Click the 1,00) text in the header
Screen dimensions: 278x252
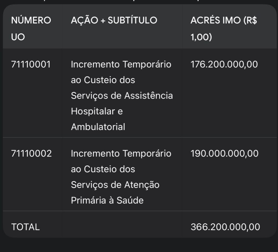tap(201, 37)
